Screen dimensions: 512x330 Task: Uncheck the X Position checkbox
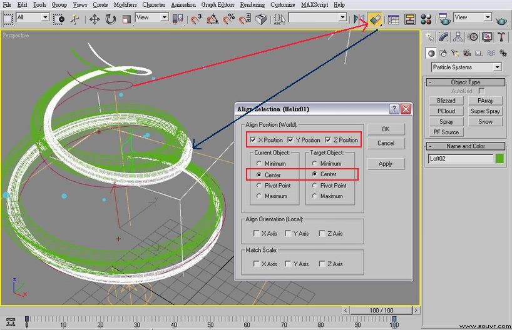pyautogui.click(x=253, y=140)
